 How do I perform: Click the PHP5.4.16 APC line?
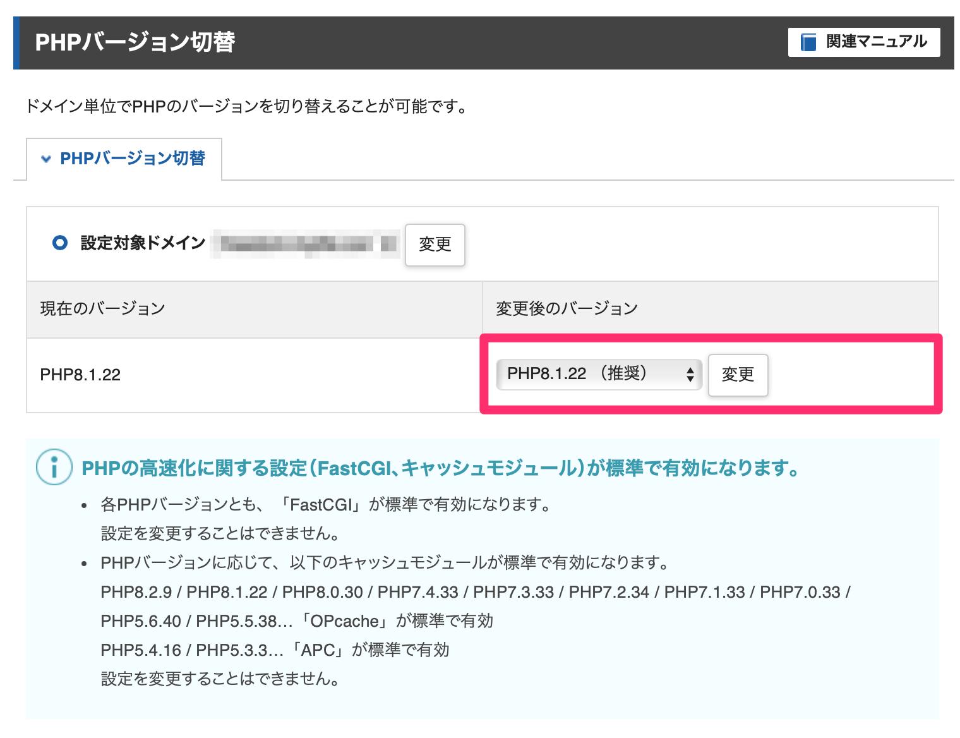275,650
